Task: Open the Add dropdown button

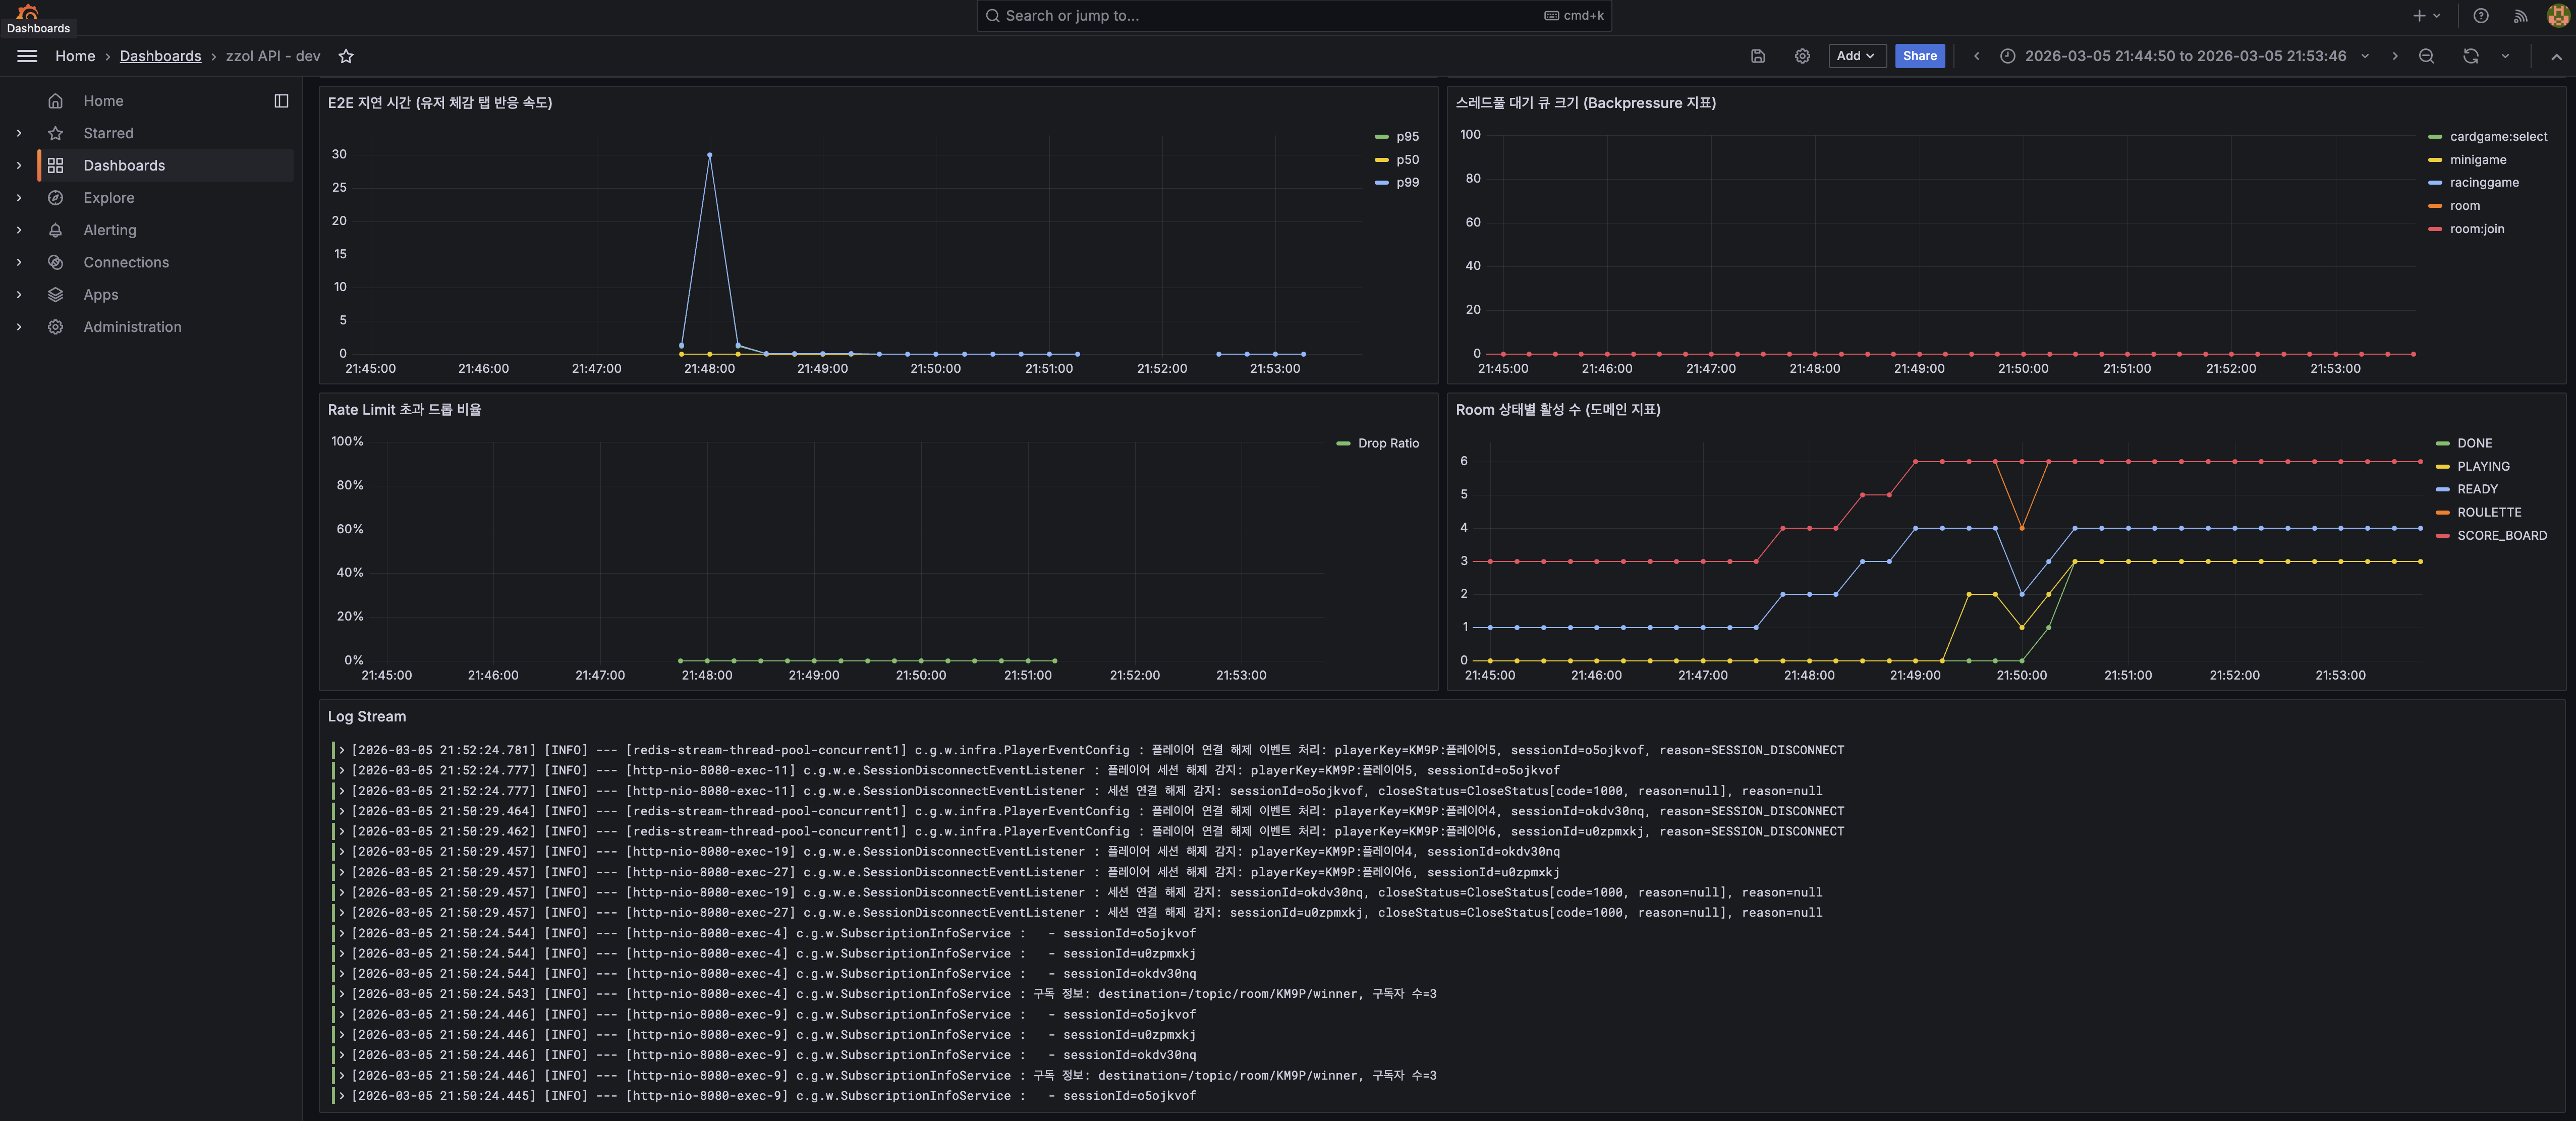Action: 1856,56
